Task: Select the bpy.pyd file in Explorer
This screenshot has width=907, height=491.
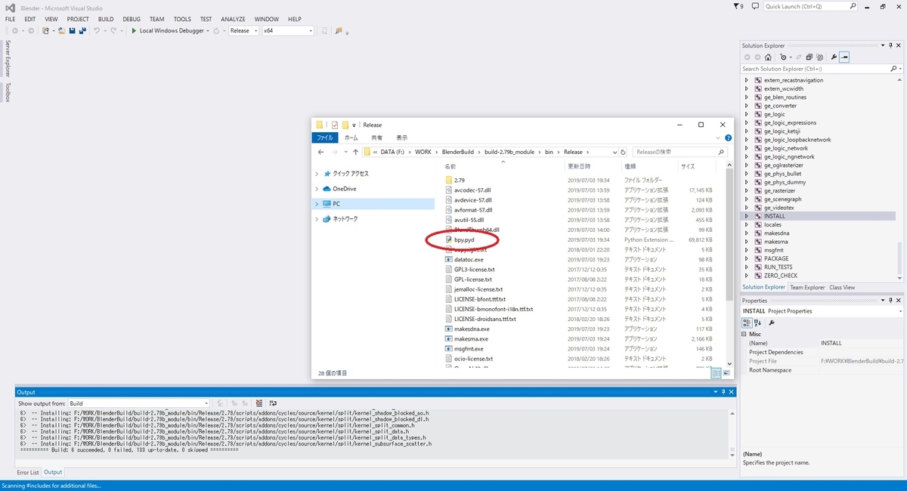Action: (x=463, y=239)
